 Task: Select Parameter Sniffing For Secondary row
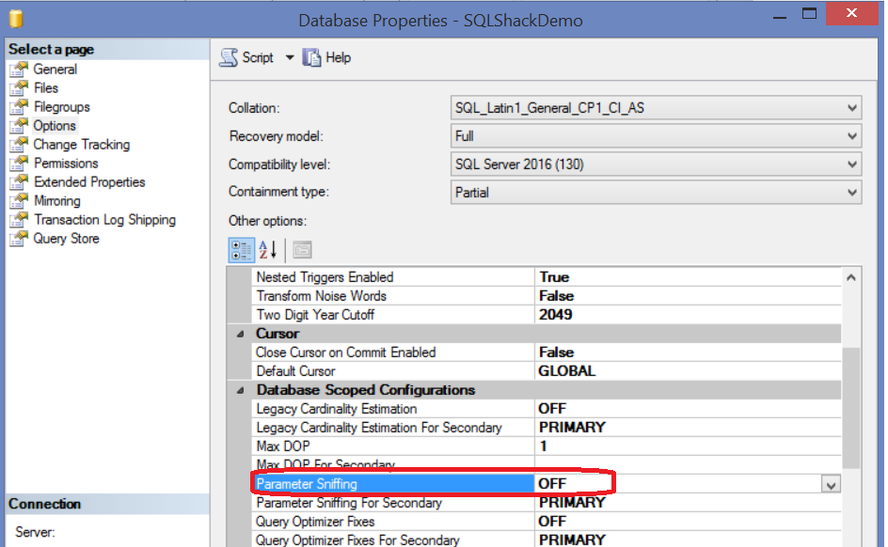pos(546,502)
